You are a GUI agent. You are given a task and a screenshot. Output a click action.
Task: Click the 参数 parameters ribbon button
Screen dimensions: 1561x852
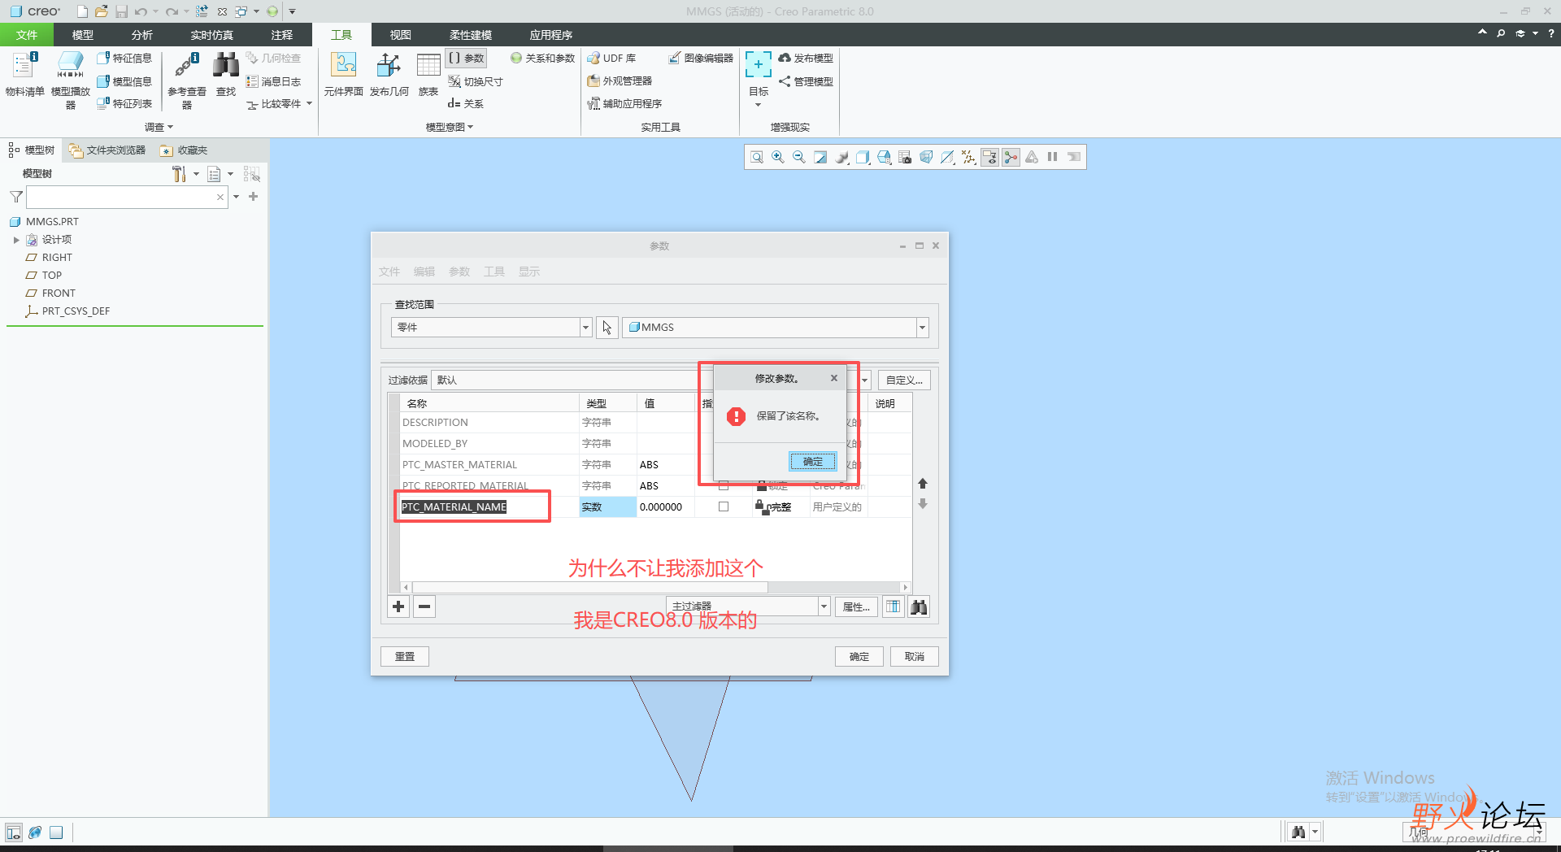click(467, 59)
